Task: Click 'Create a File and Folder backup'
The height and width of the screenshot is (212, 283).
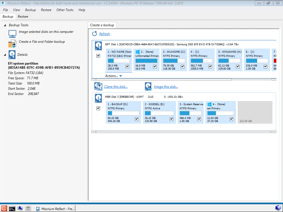Action: 42,42
